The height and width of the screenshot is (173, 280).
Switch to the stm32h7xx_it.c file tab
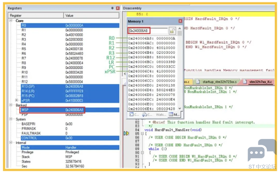258,82
